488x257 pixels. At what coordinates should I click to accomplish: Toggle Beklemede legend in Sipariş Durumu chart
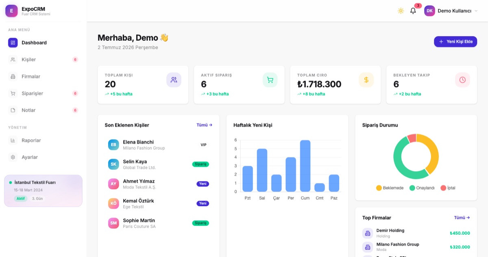point(390,188)
